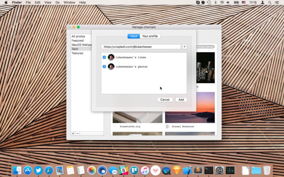Click the Time Machine menu bar icon

point(209,2)
